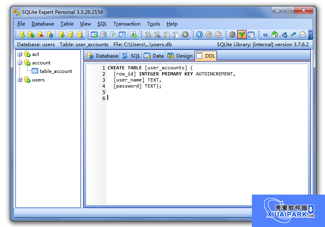Click the 'Table: user_accounts' status text
This screenshot has height=227, width=325.
tap(84, 45)
